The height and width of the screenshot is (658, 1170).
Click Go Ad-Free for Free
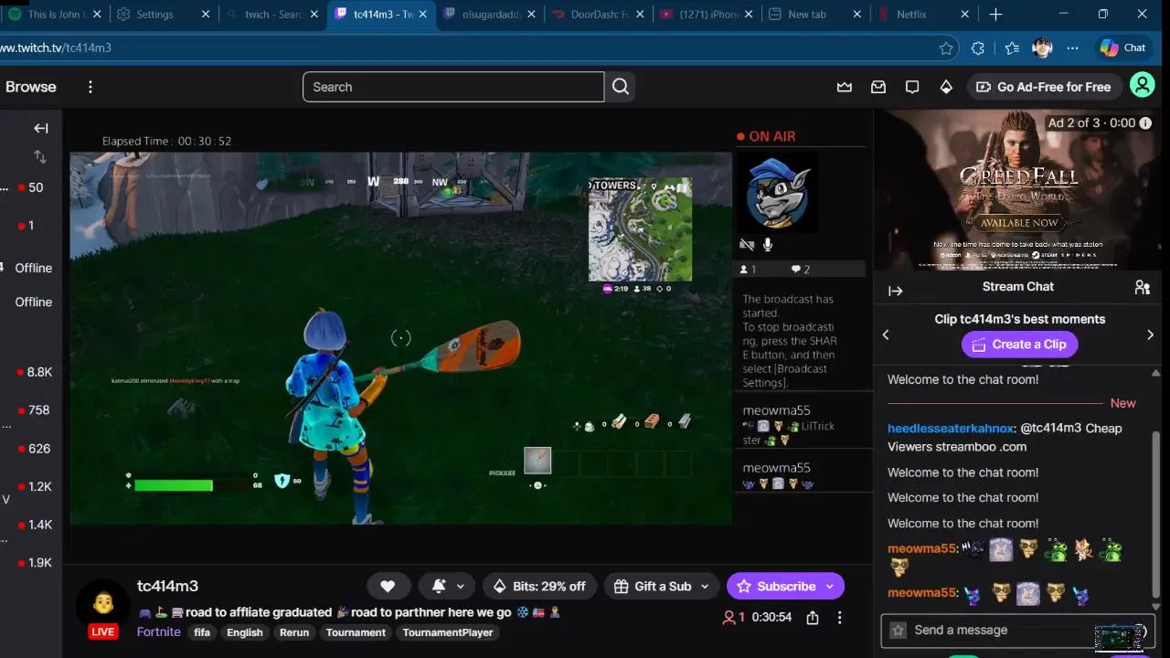[x=1043, y=87]
